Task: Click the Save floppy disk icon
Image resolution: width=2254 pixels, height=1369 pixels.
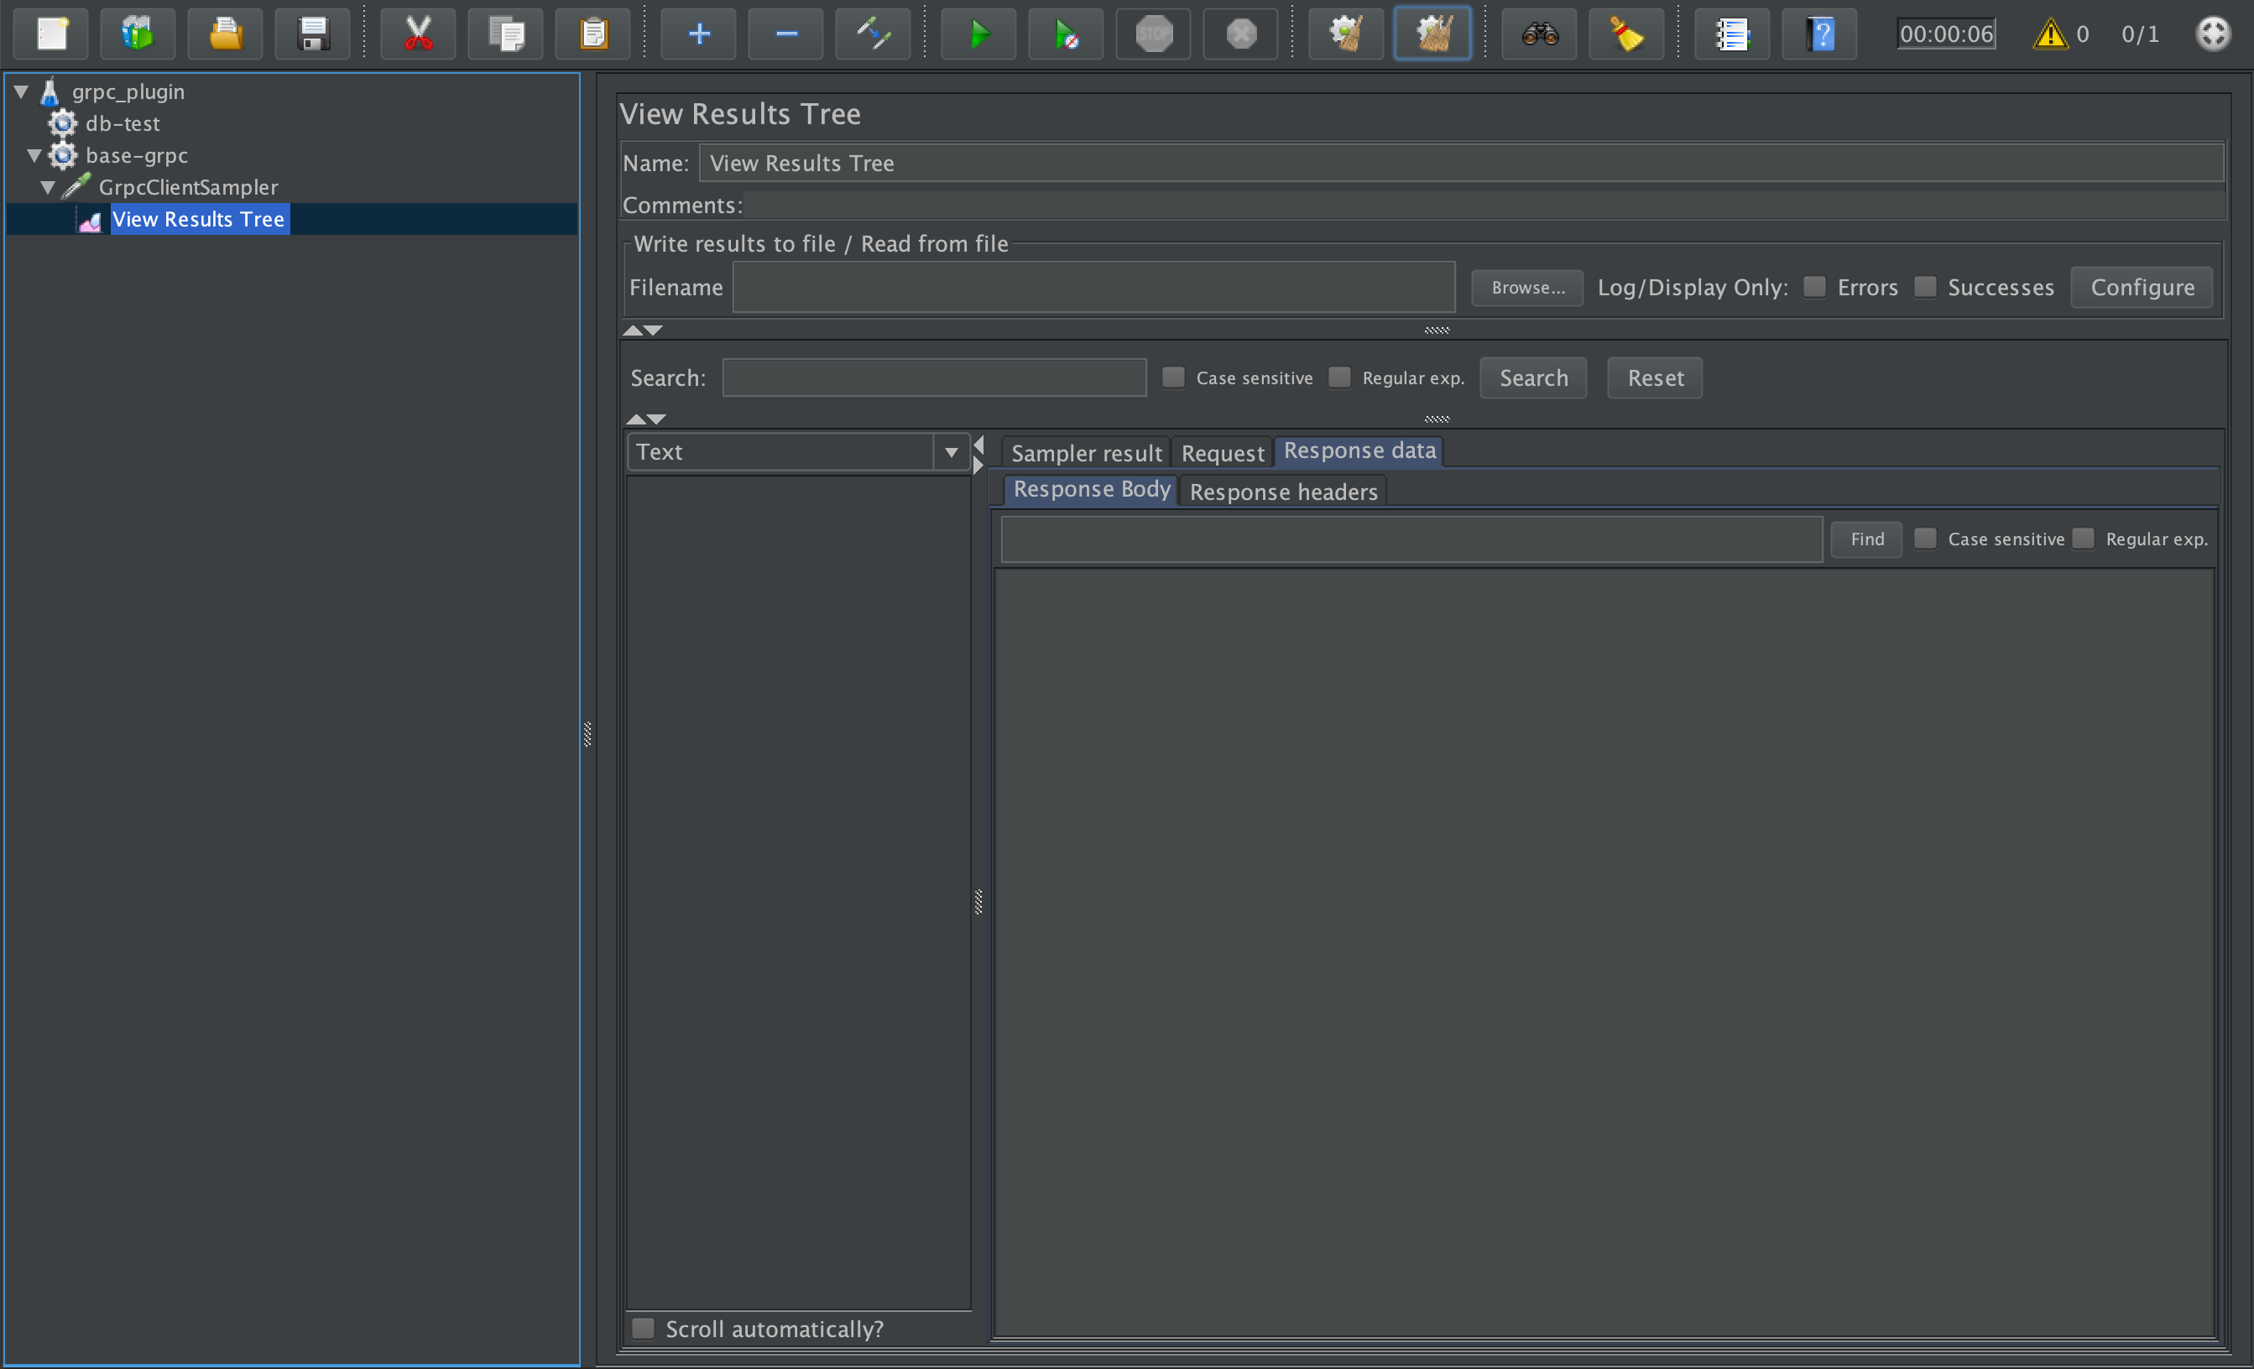Action: [x=313, y=34]
